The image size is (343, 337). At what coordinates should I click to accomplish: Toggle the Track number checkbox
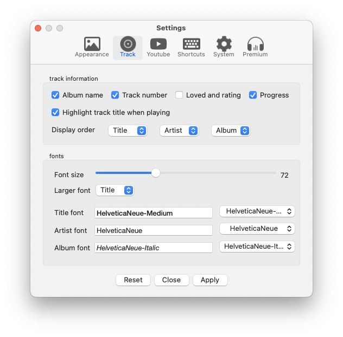115,95
